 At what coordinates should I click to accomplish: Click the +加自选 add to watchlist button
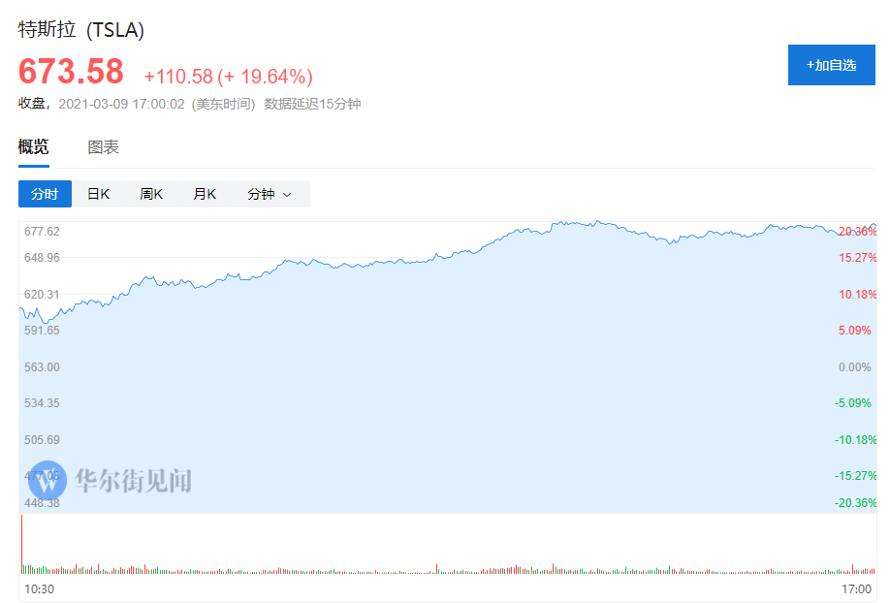pos(831,65)
